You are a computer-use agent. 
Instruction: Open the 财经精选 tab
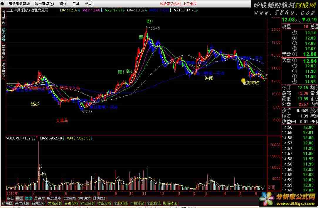[x=170, y=203]
